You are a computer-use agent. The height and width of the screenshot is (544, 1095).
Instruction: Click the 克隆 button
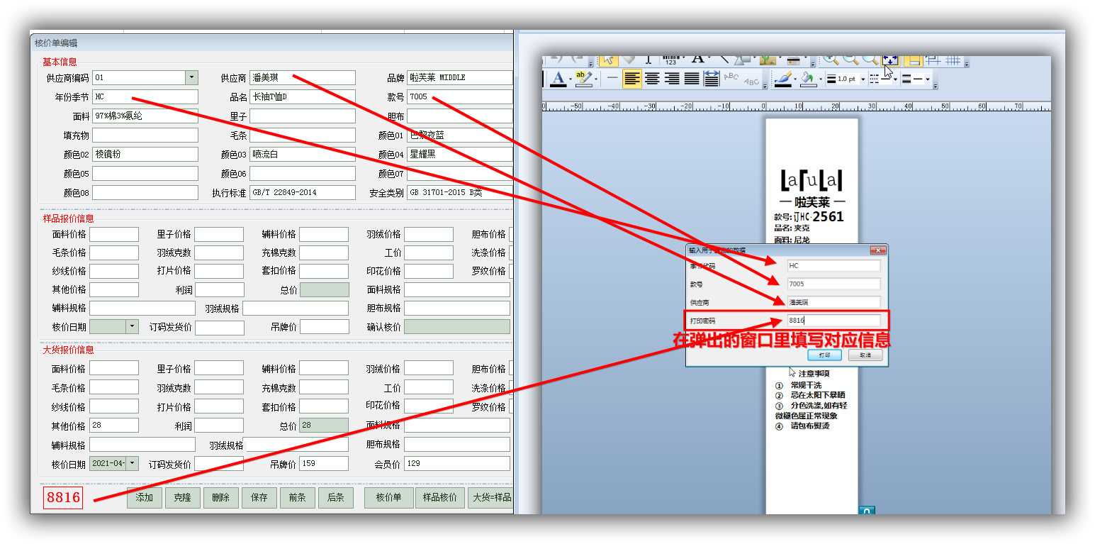click(x=183, y=498)
